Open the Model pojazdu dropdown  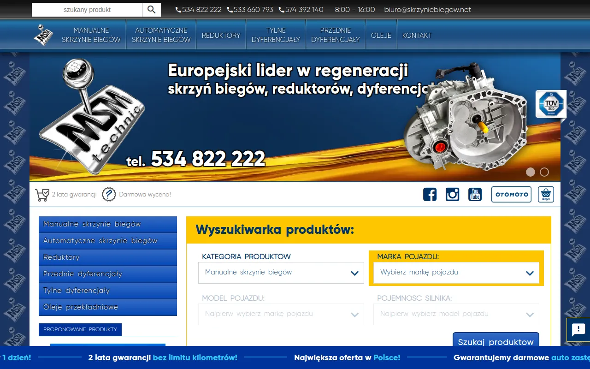281,314
